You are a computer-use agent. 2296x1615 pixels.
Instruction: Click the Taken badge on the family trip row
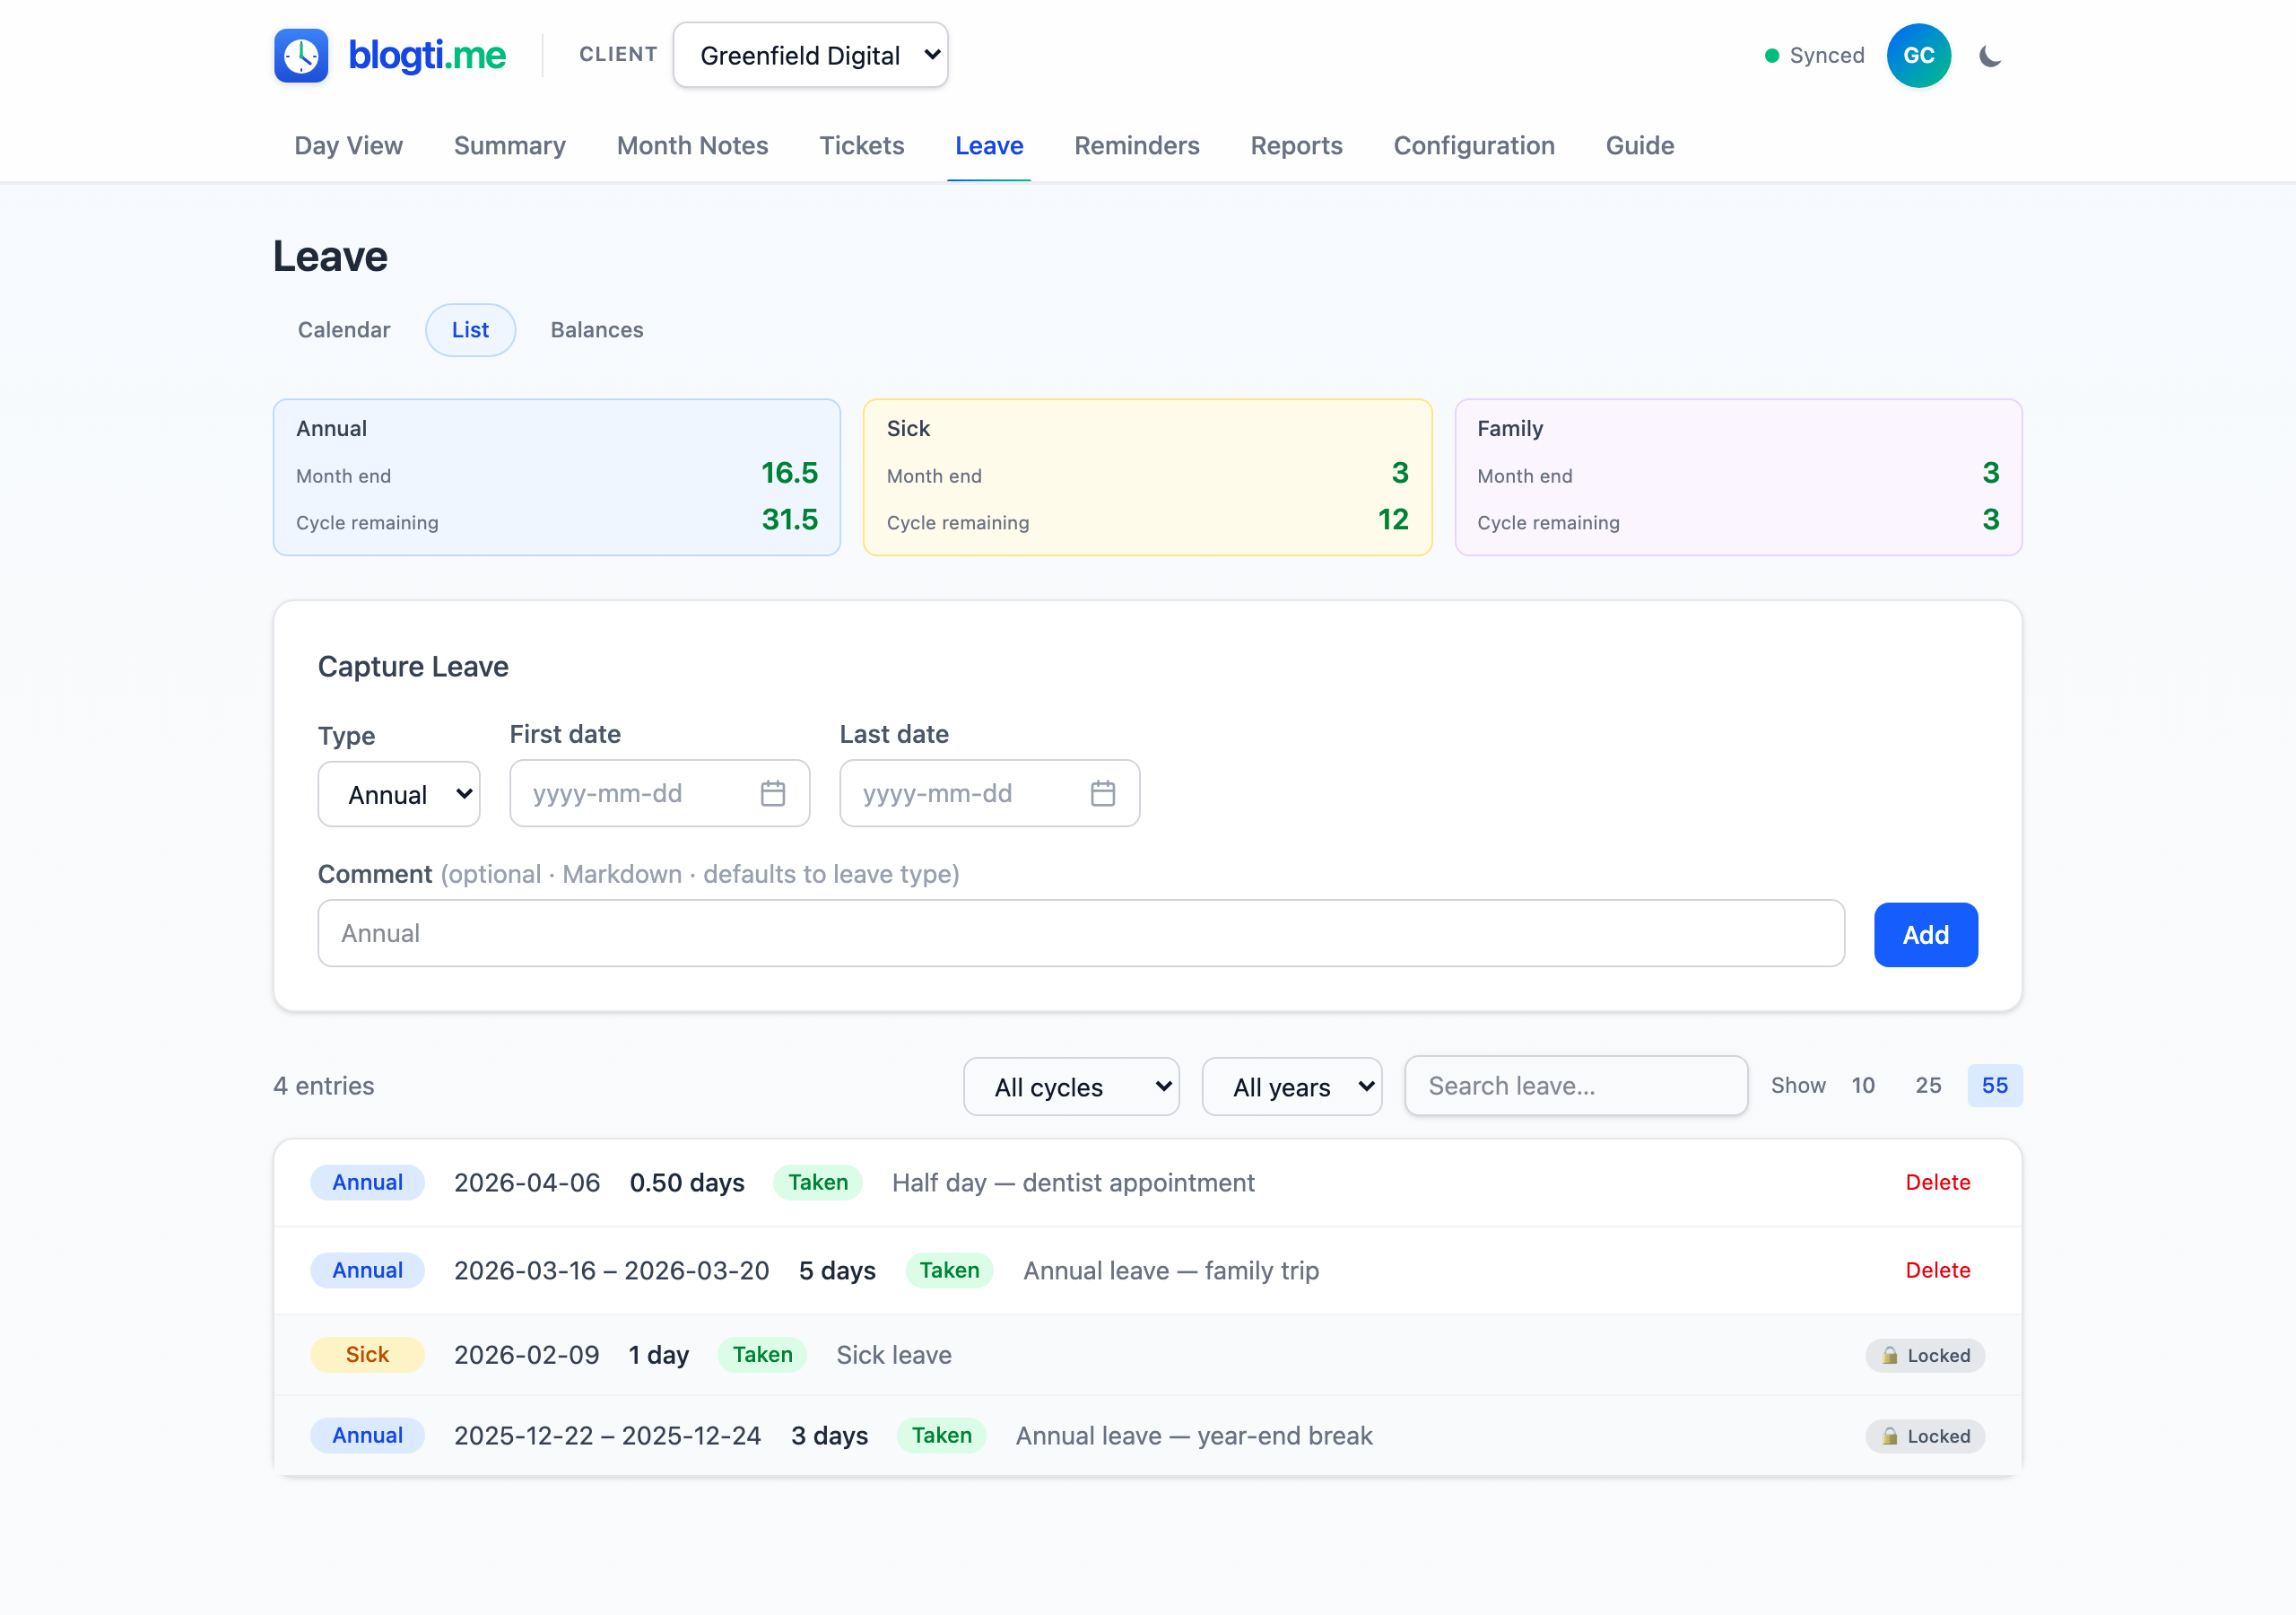point(949,1270)
